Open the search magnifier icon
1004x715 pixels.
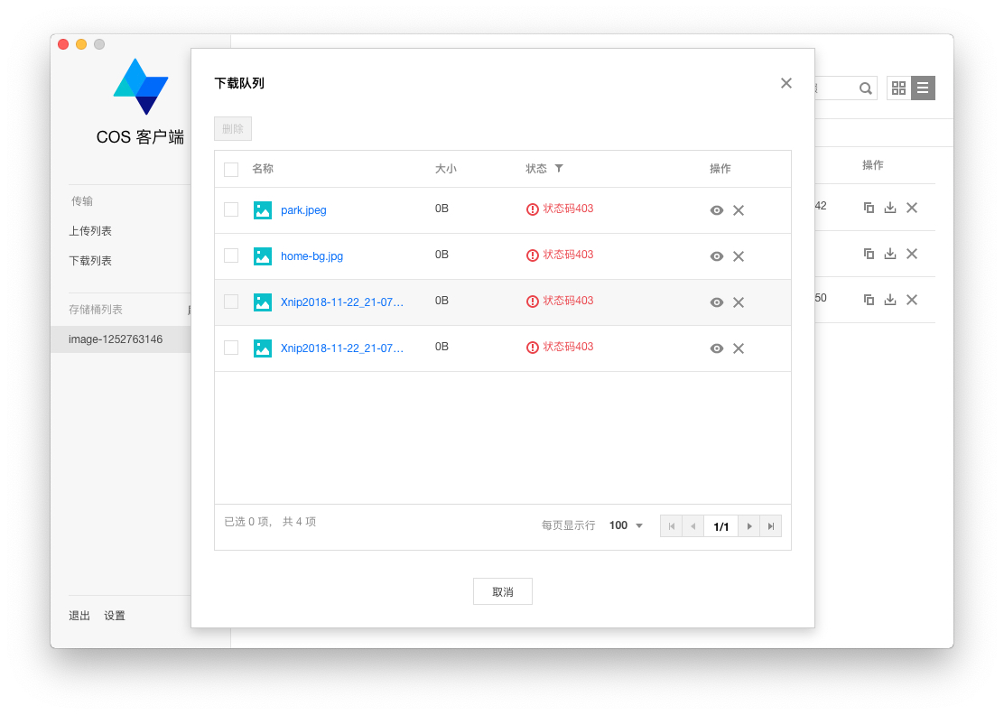pos(865,88)
